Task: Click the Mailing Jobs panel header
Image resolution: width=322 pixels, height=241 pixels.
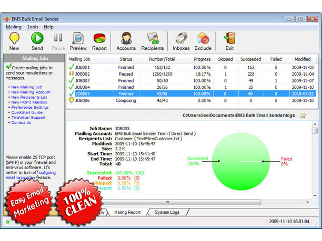Action: 34,58
